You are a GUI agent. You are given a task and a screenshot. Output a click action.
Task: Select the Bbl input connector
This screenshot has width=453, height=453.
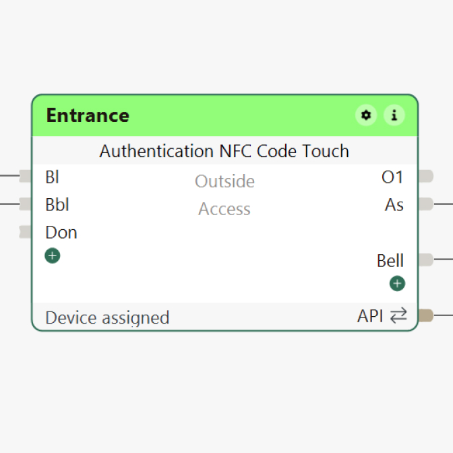coord(26,204)
